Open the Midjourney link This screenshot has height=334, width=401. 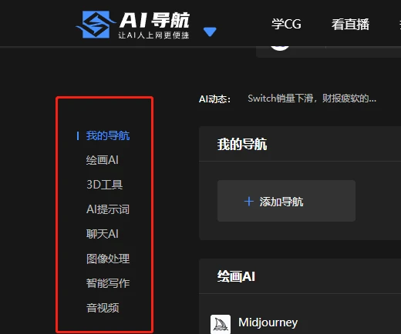[268, 322]
